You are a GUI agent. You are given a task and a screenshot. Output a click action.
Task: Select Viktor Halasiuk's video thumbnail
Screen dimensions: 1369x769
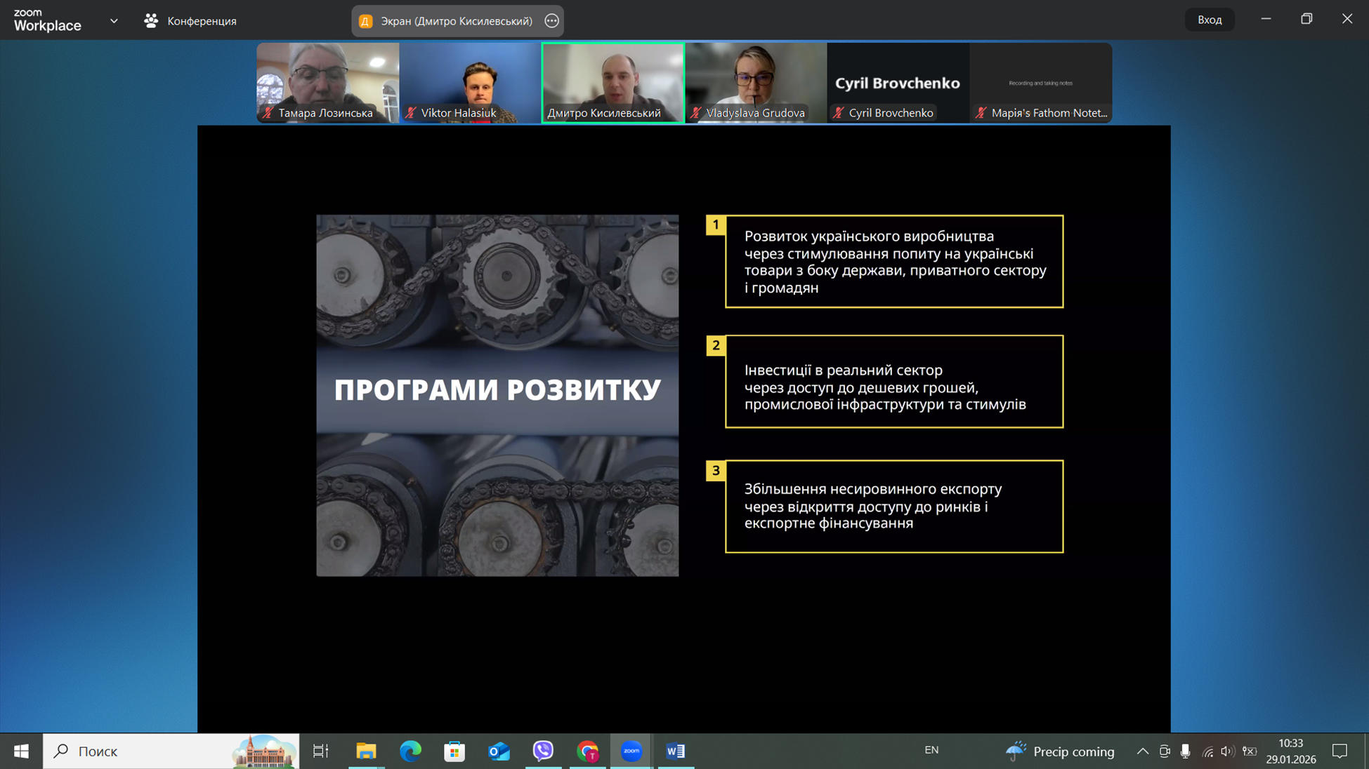click(470, 82)
